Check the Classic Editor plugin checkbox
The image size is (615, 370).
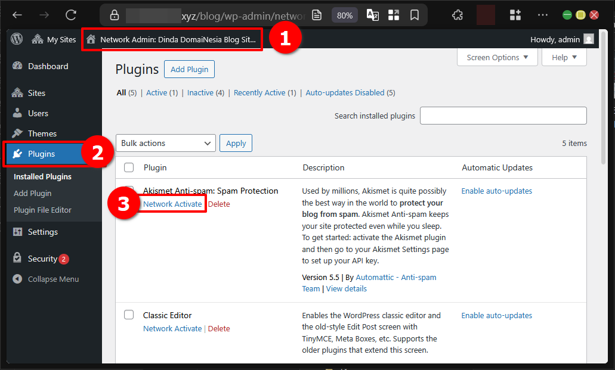[x=129, y=315]
